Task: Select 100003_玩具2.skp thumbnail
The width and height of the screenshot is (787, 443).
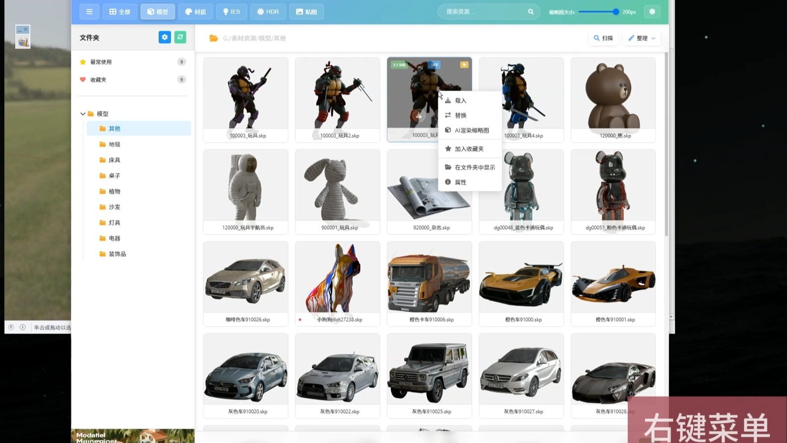Action: [x=337, y=100]
